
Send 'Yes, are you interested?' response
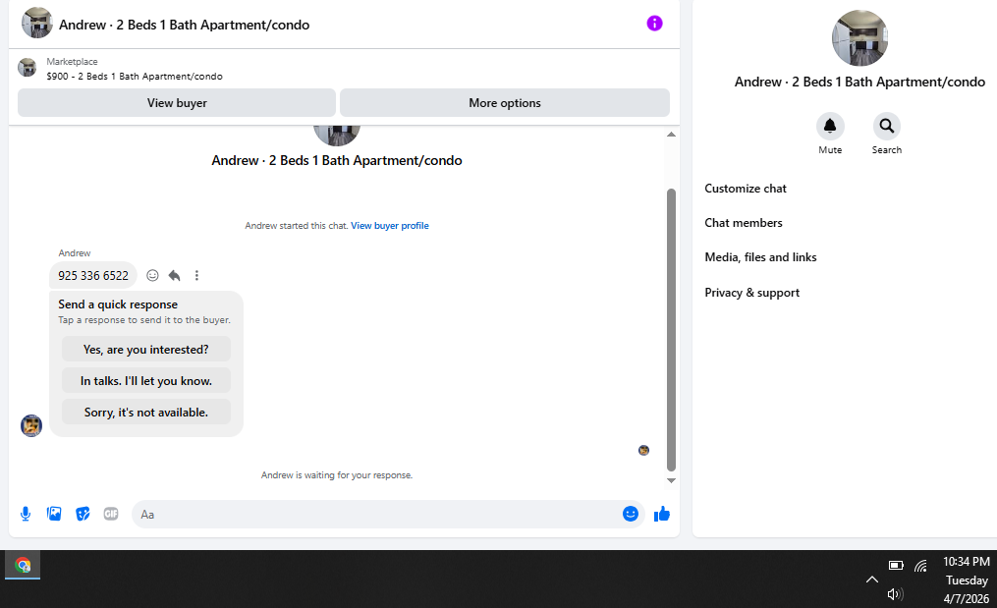145,349
